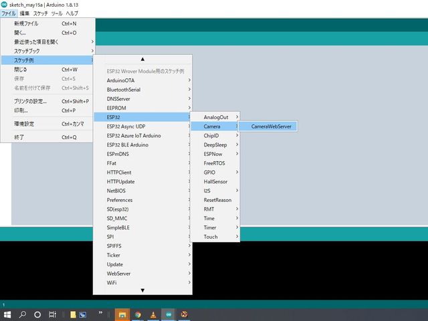This screenshot has width=428, height=321.
Task: Choose 印刷... menu entry
Action: point(47,110)
